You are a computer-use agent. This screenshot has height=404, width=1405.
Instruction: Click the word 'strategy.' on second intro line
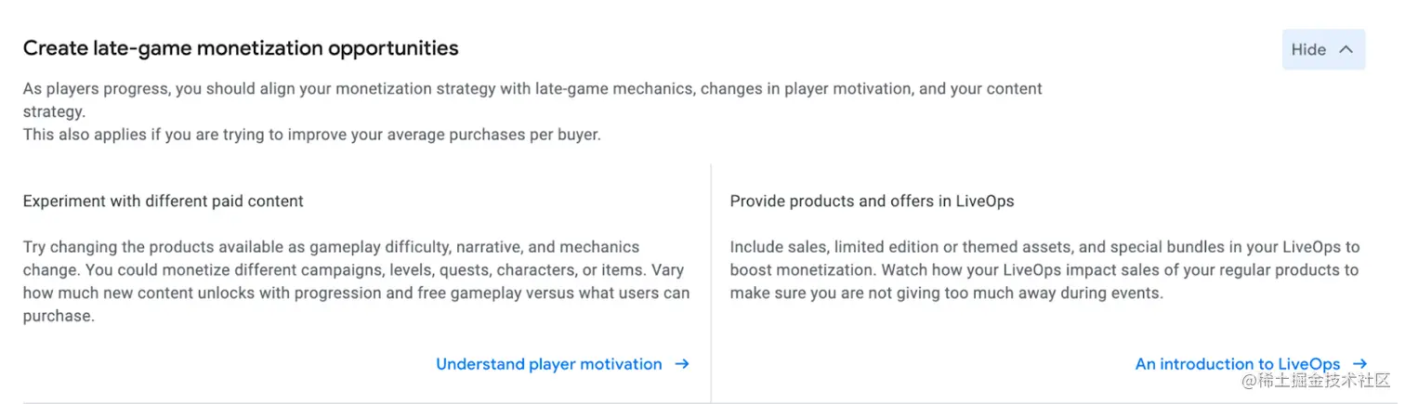point(54,111)
